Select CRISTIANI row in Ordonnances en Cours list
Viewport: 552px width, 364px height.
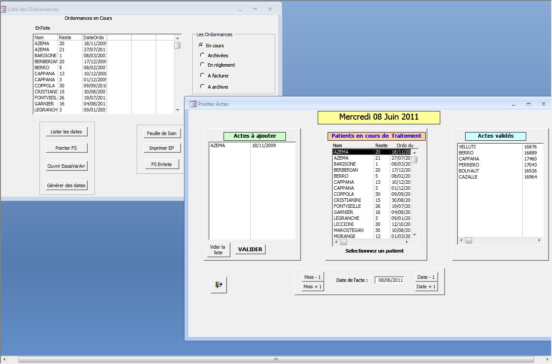(104, 92)
